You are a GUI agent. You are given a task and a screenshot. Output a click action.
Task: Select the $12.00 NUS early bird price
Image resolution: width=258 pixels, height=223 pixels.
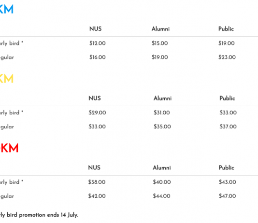[x=98, y=43]
